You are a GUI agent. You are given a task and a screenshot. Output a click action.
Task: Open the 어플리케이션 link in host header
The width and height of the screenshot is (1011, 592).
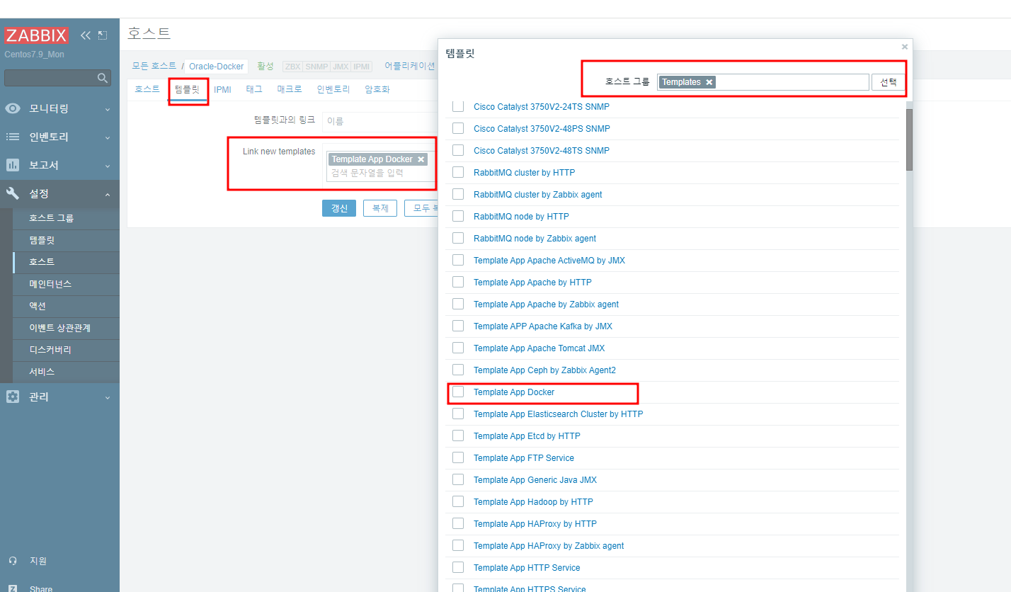(x=410, y=66)
